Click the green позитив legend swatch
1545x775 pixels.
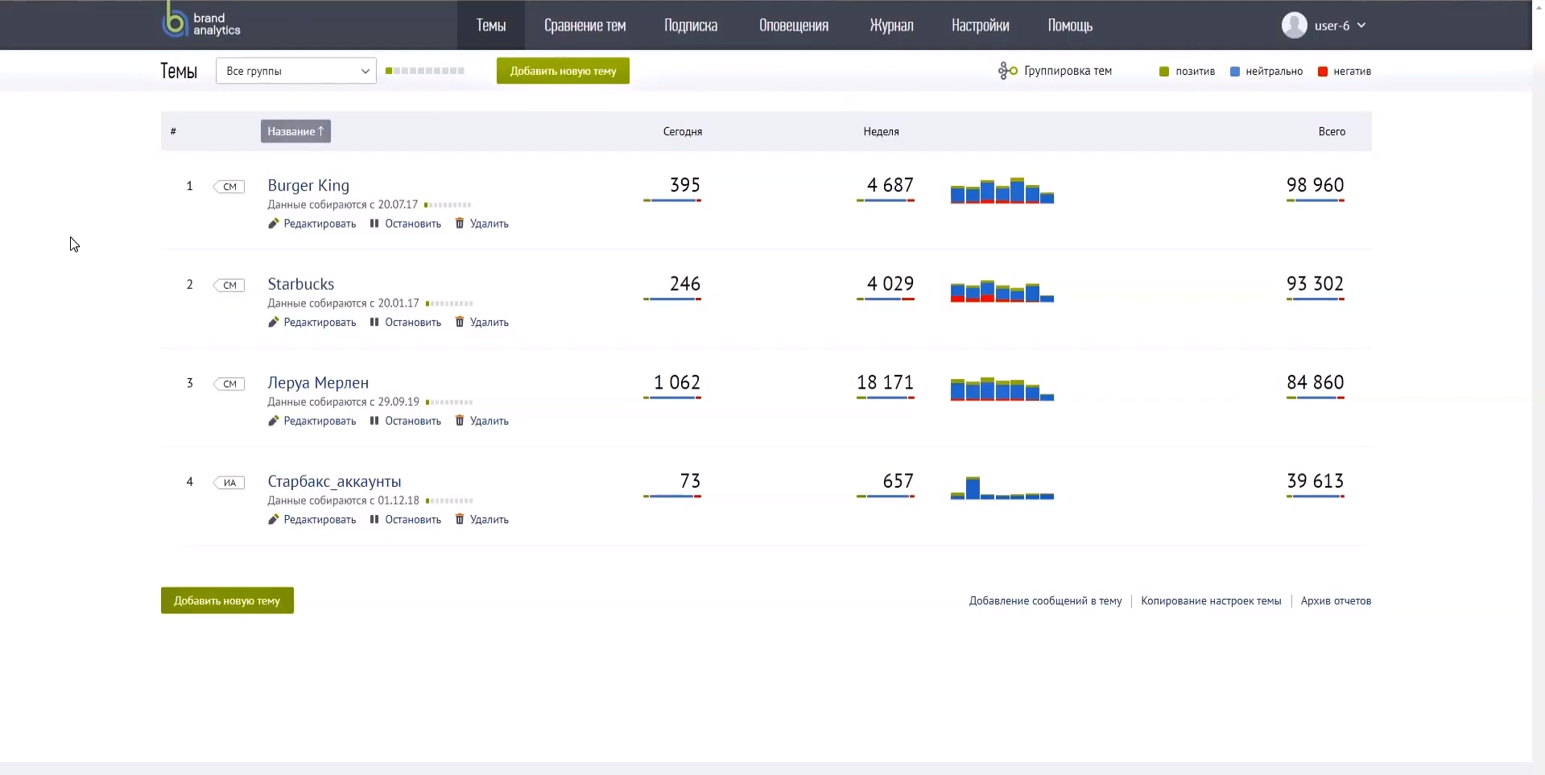1163,72
